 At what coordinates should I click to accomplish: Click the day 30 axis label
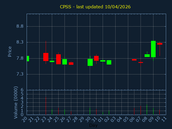(88, 119)
